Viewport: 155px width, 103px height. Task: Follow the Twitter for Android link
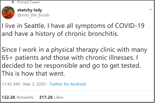click(x=67, y=84)
